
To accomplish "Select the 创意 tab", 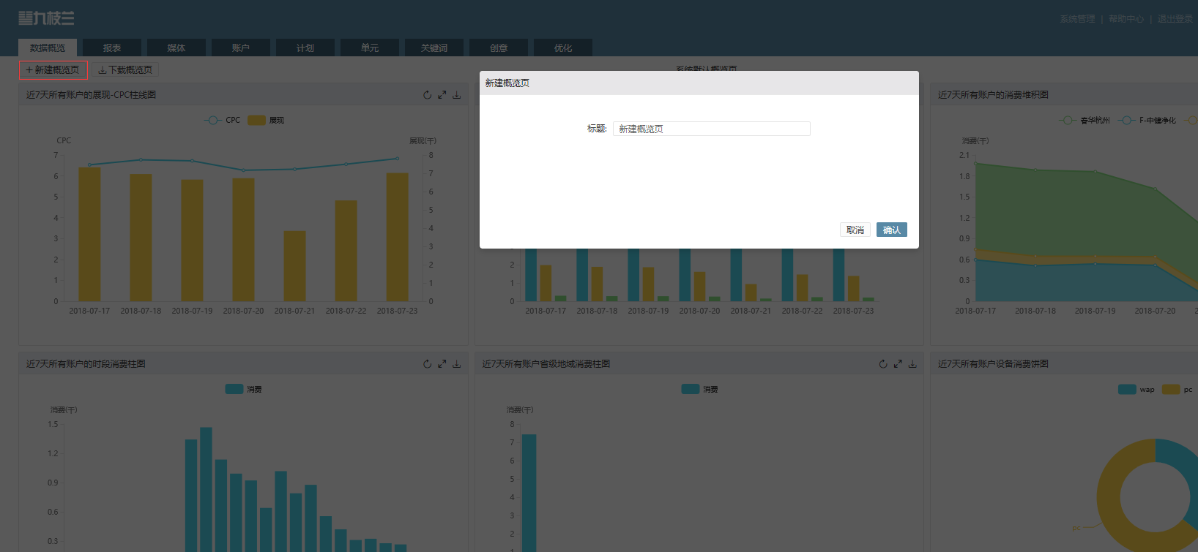I will [499, 48].
